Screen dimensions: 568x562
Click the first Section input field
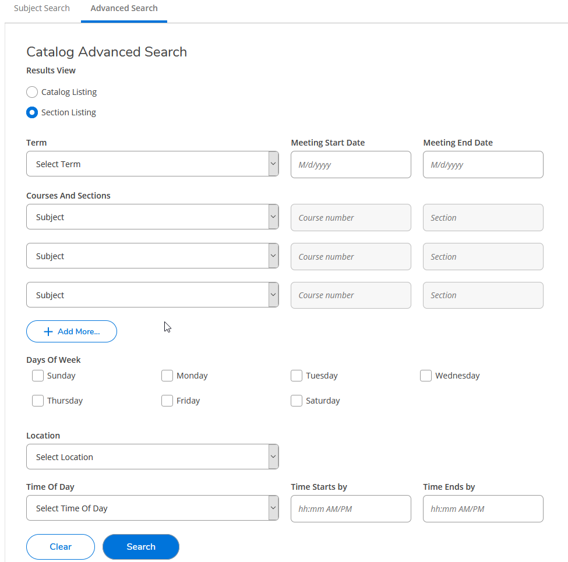pyautogui.click(x=483, y=218)
